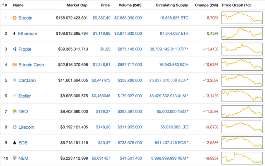Viewport: 265px width, 166px height.
Task: Open the Bitcoin Cash page link
Action: [31, 65]
